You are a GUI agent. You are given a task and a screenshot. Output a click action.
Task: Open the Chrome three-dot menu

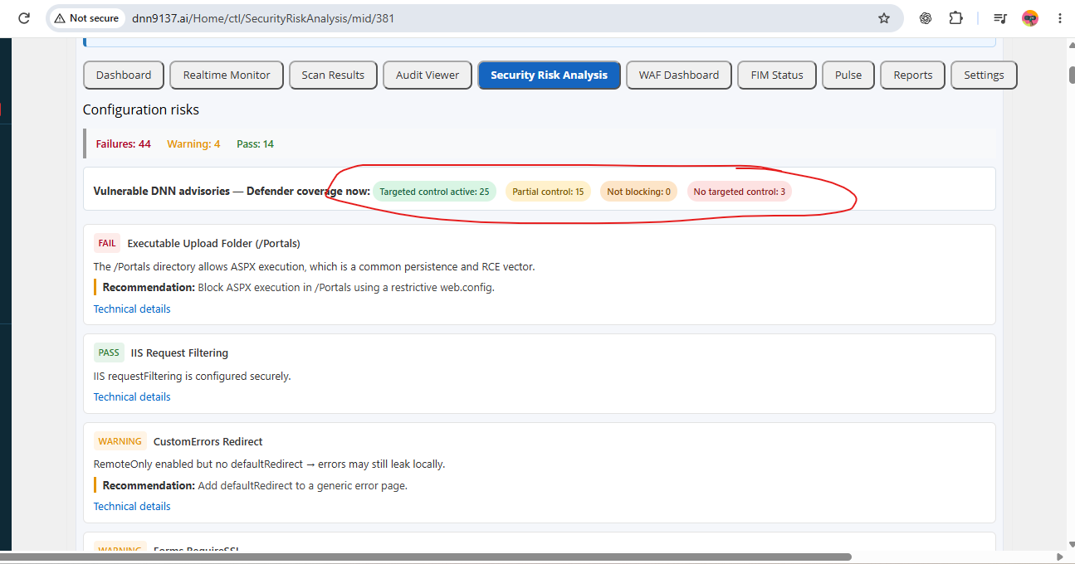[1060, 17]
